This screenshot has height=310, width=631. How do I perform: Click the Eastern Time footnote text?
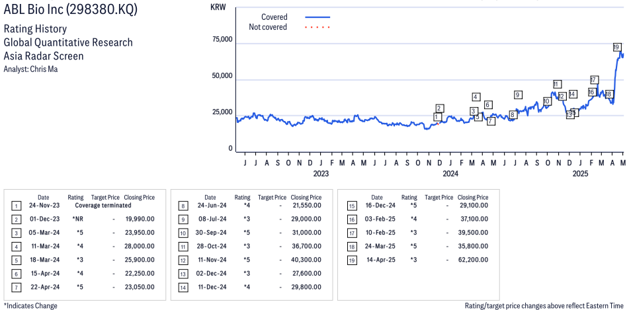pyautogui.click(x=546, y=305)
